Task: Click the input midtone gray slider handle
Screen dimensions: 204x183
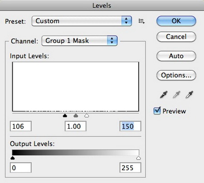Action: pyautogui.click(x=76, y=116)
